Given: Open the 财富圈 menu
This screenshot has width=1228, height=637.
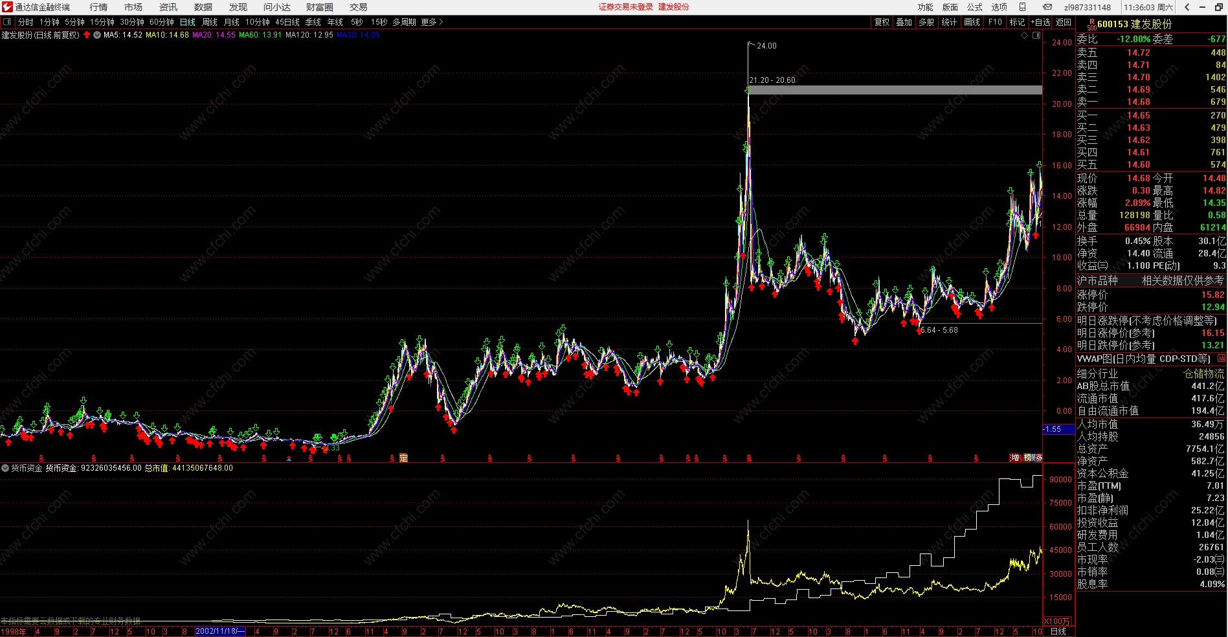Looking at the screenshot, I should point(320,7).
